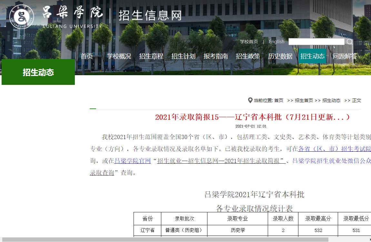The width and height of the screenshot is (371, 242).
Task: Open the 吕梁学院招生就业处微信公众 link
Action: [x=332, y=161]
